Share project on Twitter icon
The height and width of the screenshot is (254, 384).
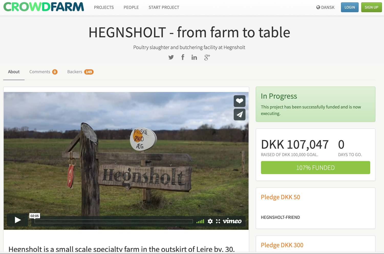pos(171,57)
